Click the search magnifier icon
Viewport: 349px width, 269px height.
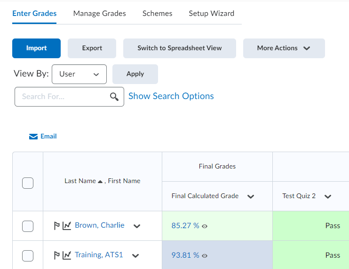point(114,97)
